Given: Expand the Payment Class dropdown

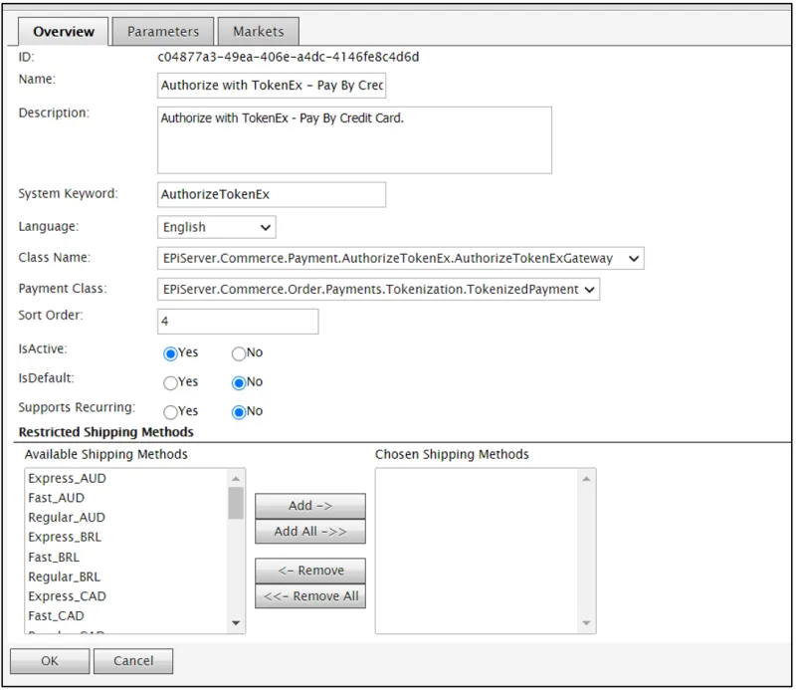Looking at the screenshot, I should click(x=378, y=289).
